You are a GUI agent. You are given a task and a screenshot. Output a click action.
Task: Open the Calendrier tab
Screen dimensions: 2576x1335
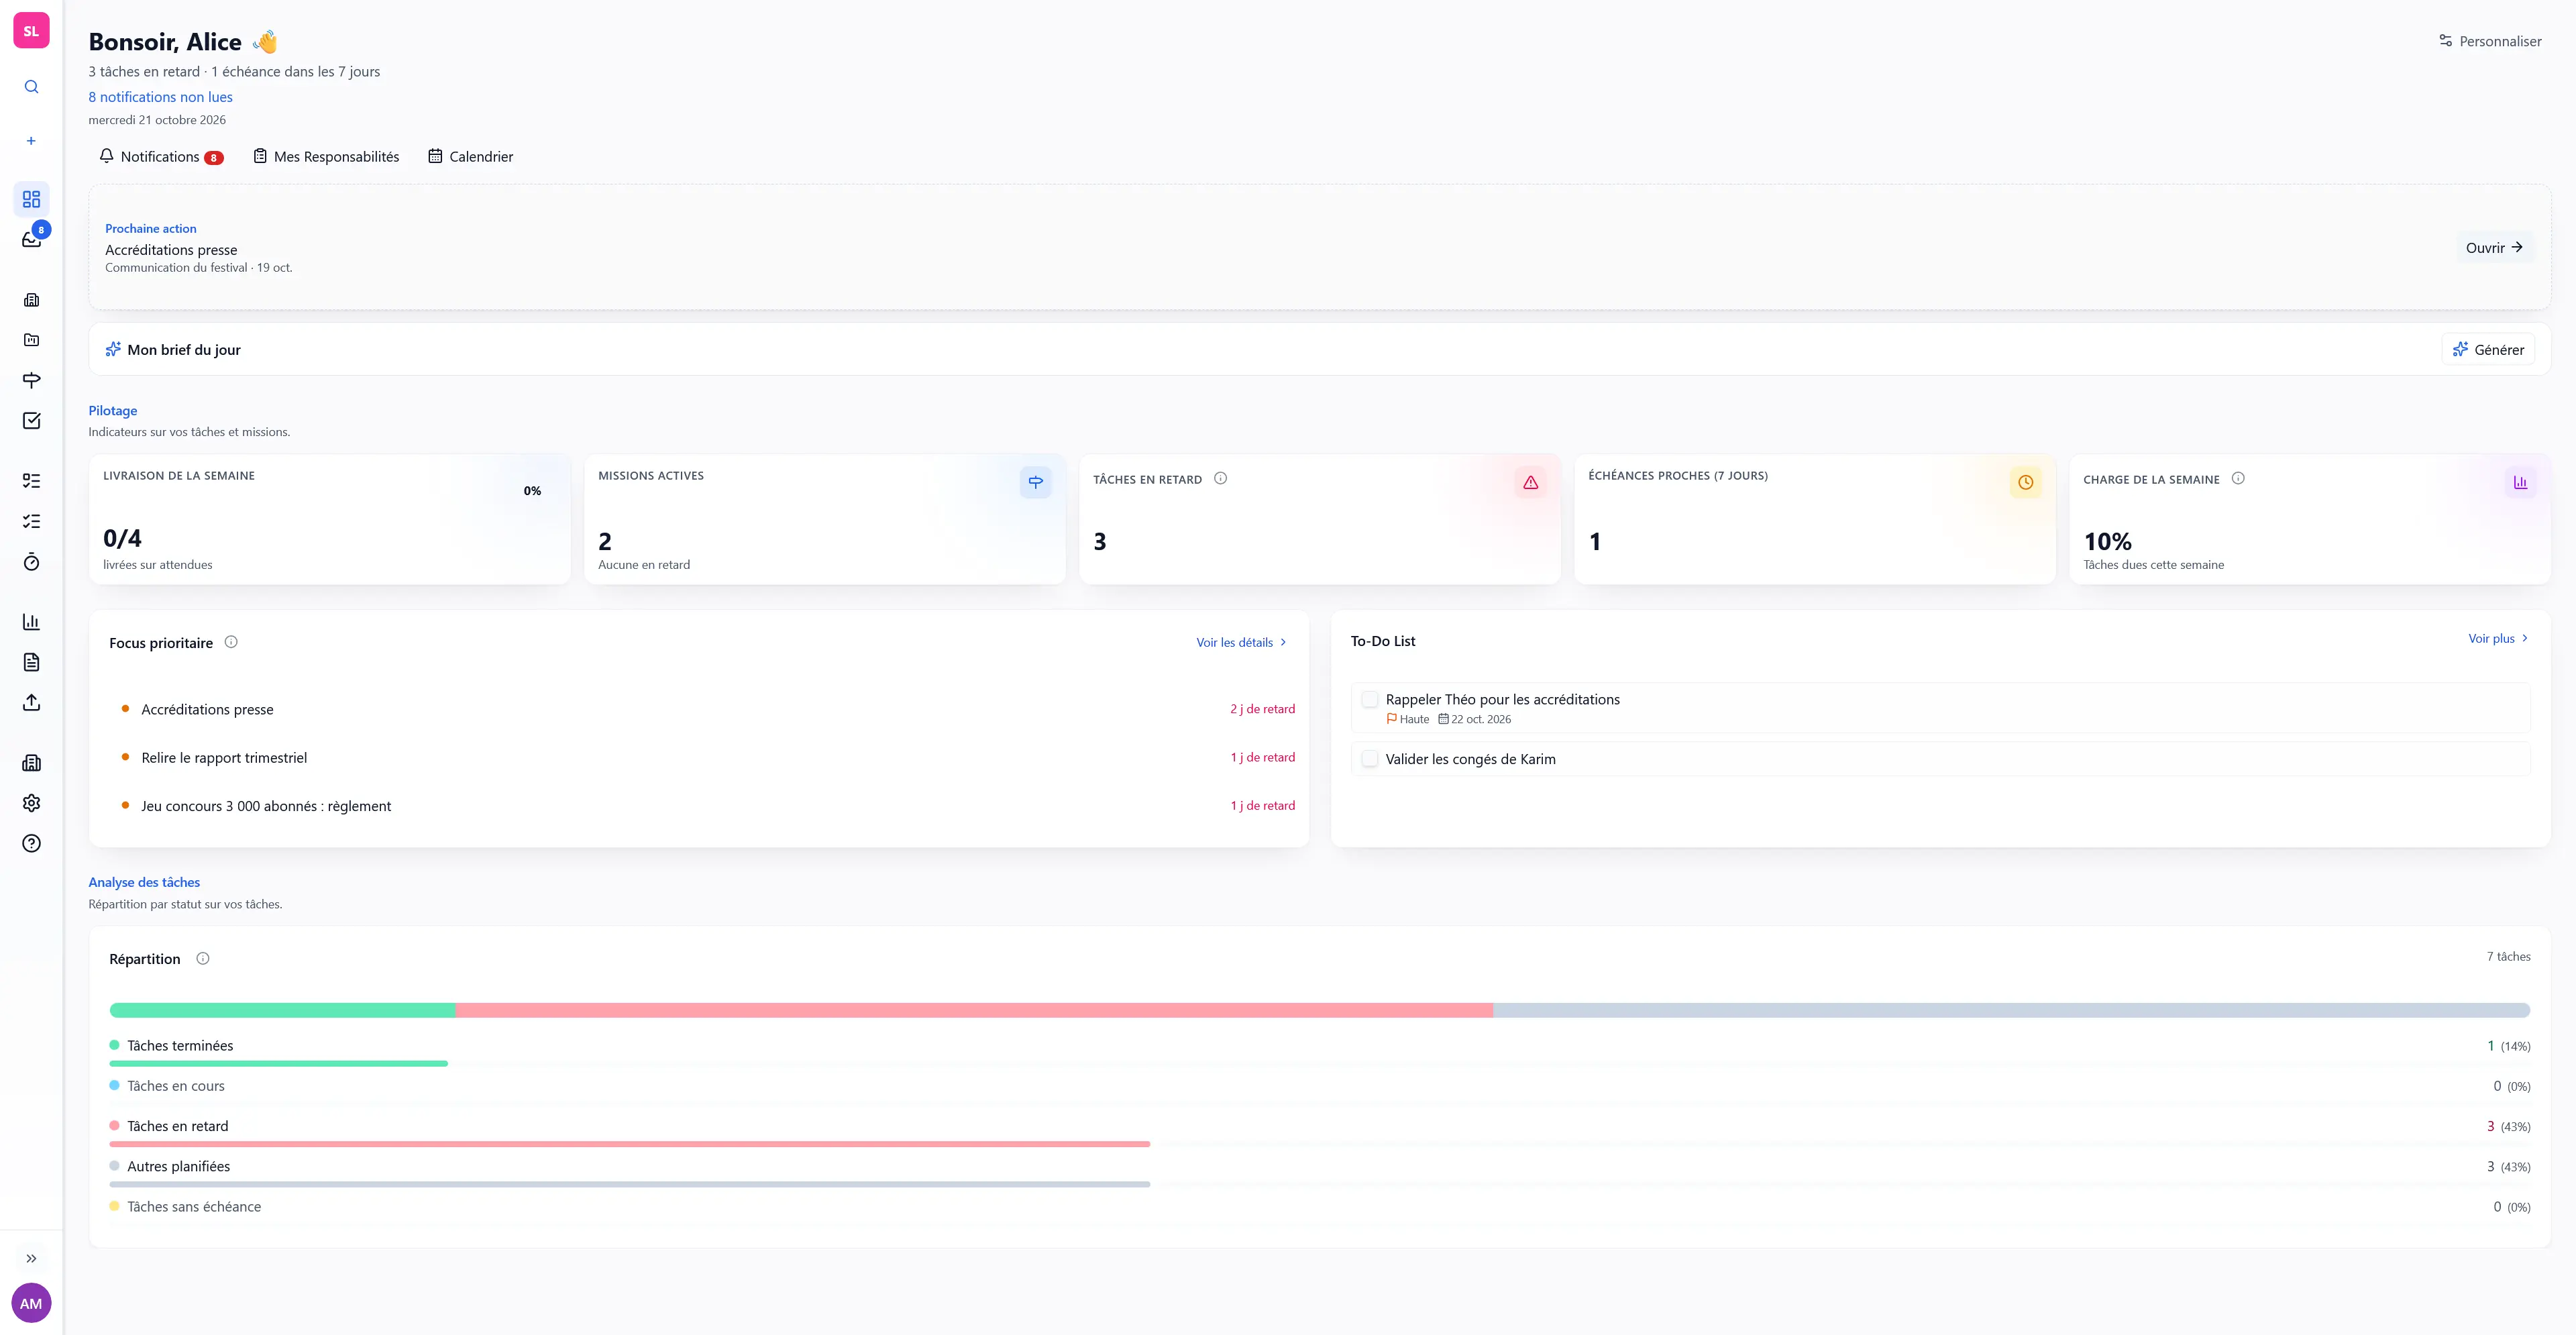pyautogui.click(x=471, y=157)
